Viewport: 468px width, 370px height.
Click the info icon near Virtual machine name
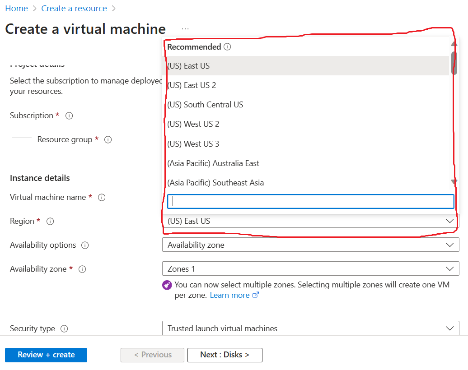tap(102, 197)
